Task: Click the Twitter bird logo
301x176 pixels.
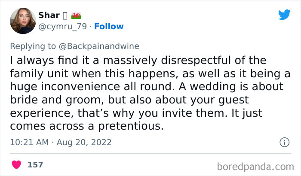Action: (x=284, y=15)
